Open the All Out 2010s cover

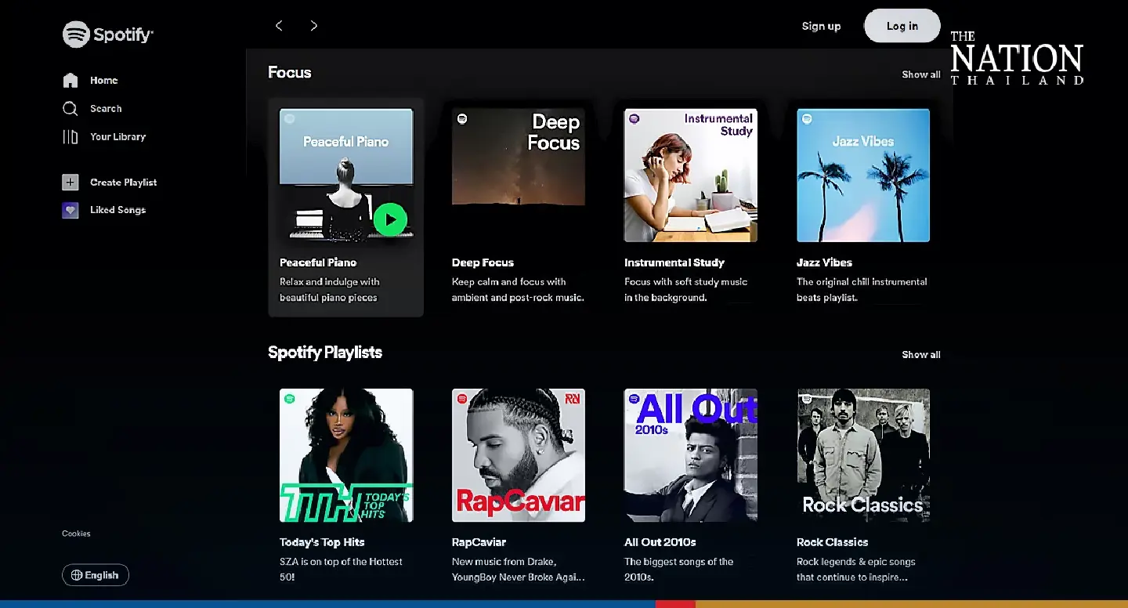tap(691, 455)
